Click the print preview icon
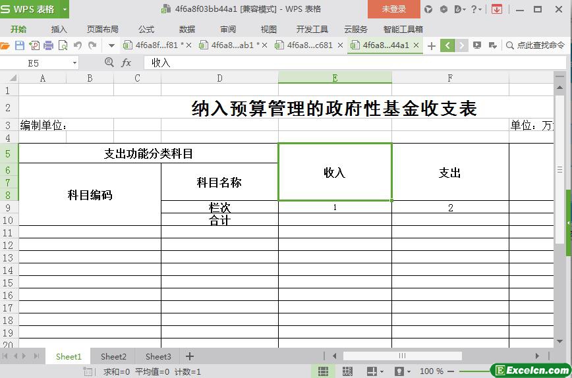The width and height of the screenshot is (572, 378). [63, 45]
